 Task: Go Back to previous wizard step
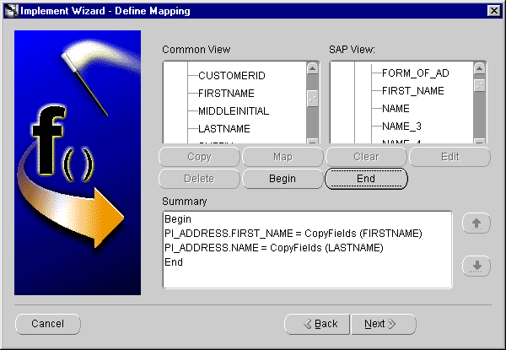317,324
